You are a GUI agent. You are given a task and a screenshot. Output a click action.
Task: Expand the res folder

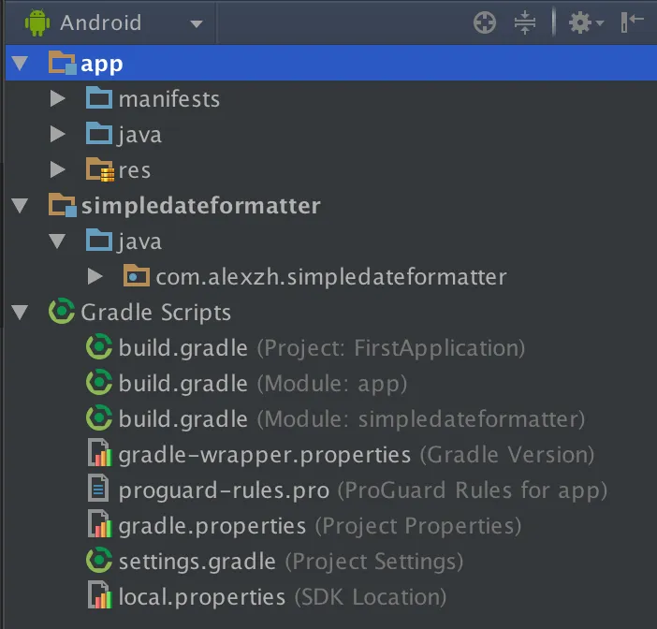[57, 169]
